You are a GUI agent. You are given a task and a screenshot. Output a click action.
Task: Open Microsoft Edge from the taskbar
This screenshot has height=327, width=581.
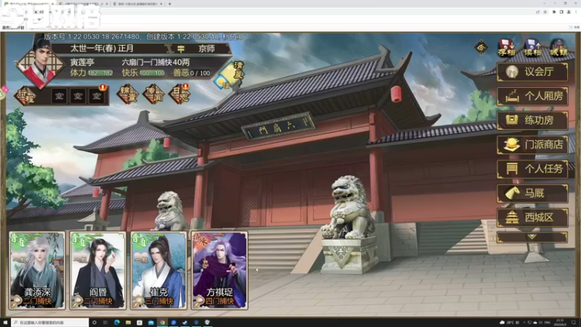[117, 323]
